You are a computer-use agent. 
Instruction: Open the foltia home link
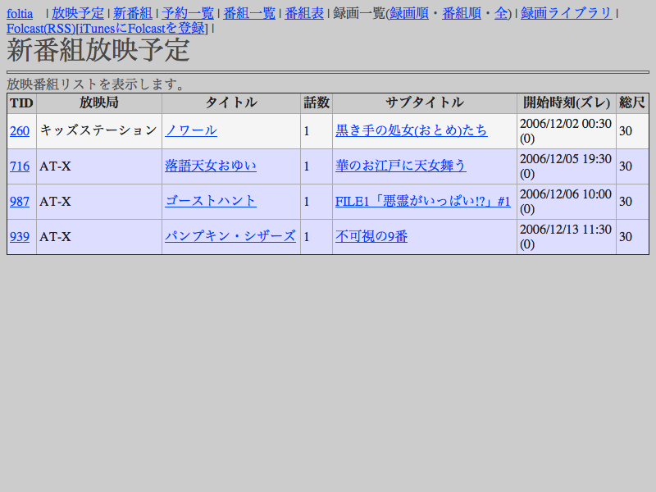click(x=20, y=13)
